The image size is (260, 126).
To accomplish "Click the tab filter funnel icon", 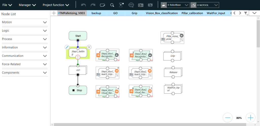I will [246, 13].
